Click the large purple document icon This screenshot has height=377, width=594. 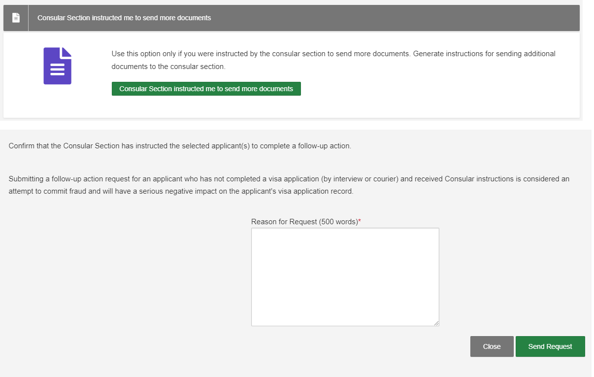(x=58, y=66)
